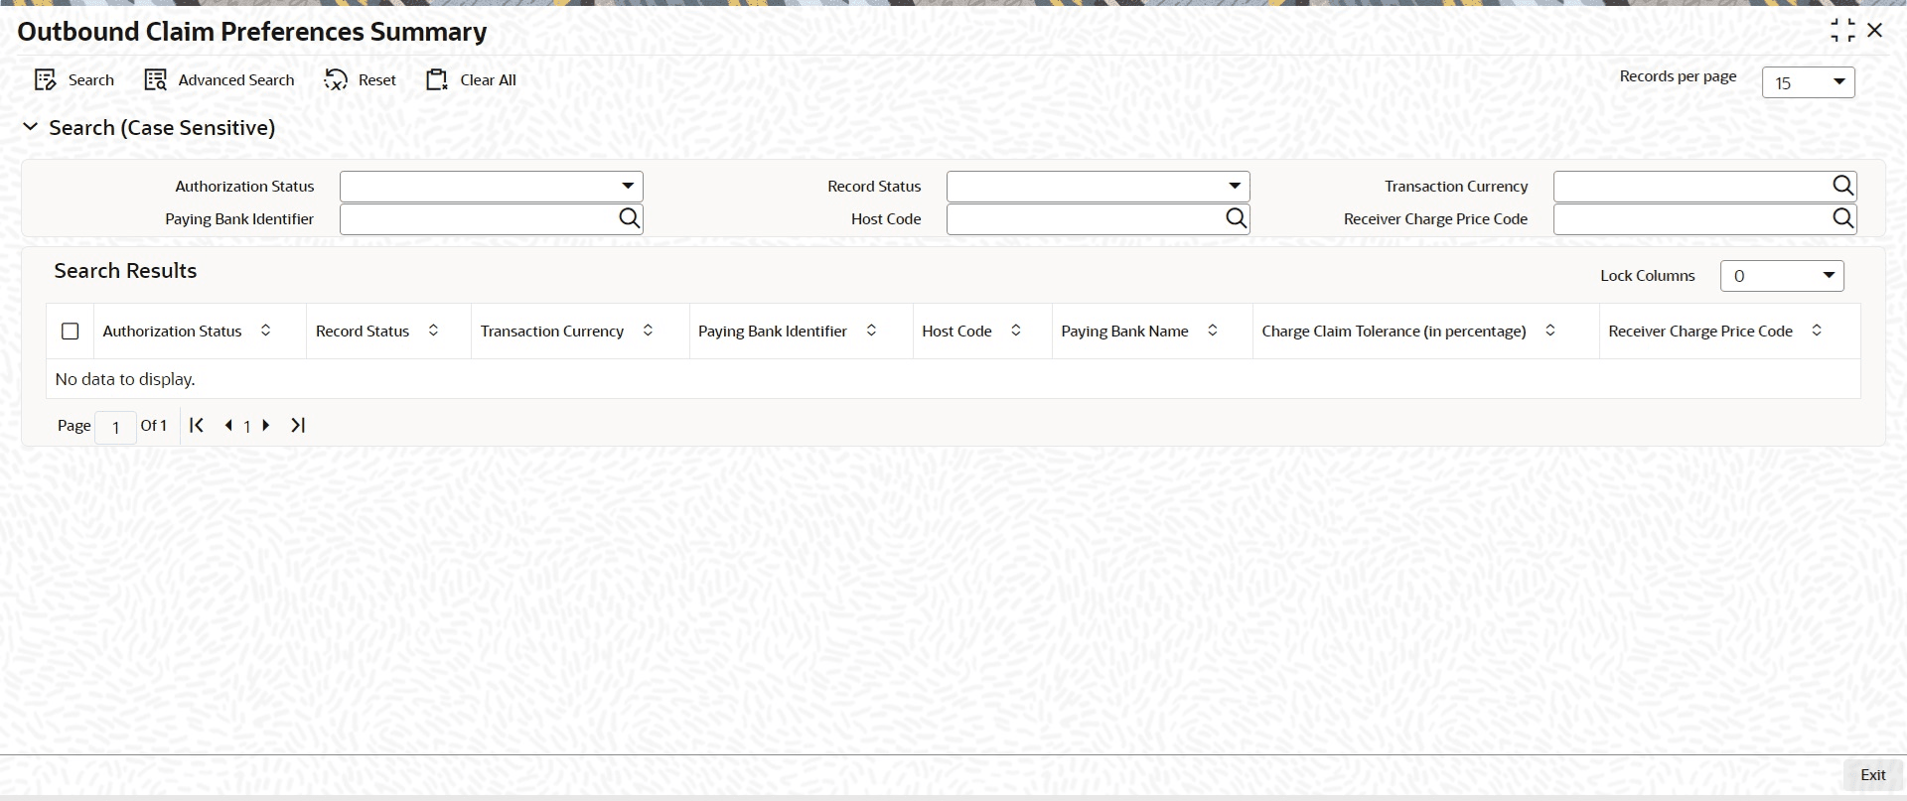Image resolution: width=1907 pixels, height=801 pixels.
Task: Click the Reset button
Action: pyautogui.click(x=361, y=80)
